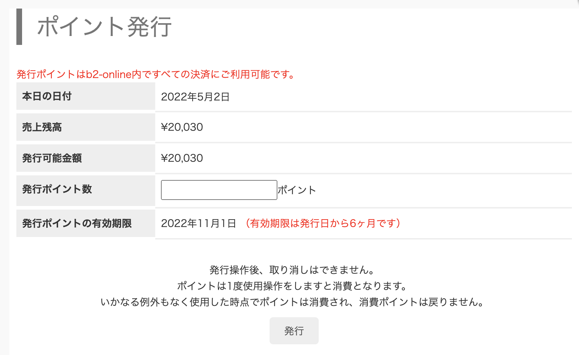
Task: Select the 本日の日付 label cell
Action: coord(85,96)
